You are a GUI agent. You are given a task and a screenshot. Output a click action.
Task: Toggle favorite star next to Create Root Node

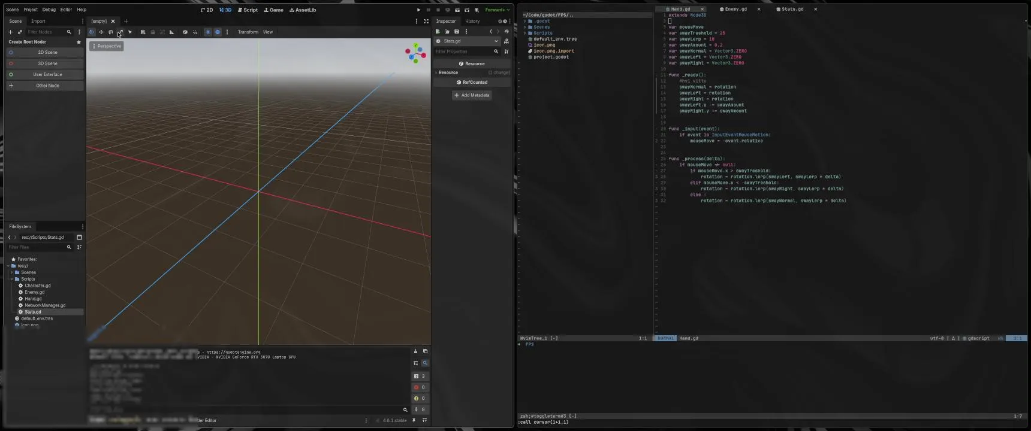pyautogui.click(x=79, y=42)
